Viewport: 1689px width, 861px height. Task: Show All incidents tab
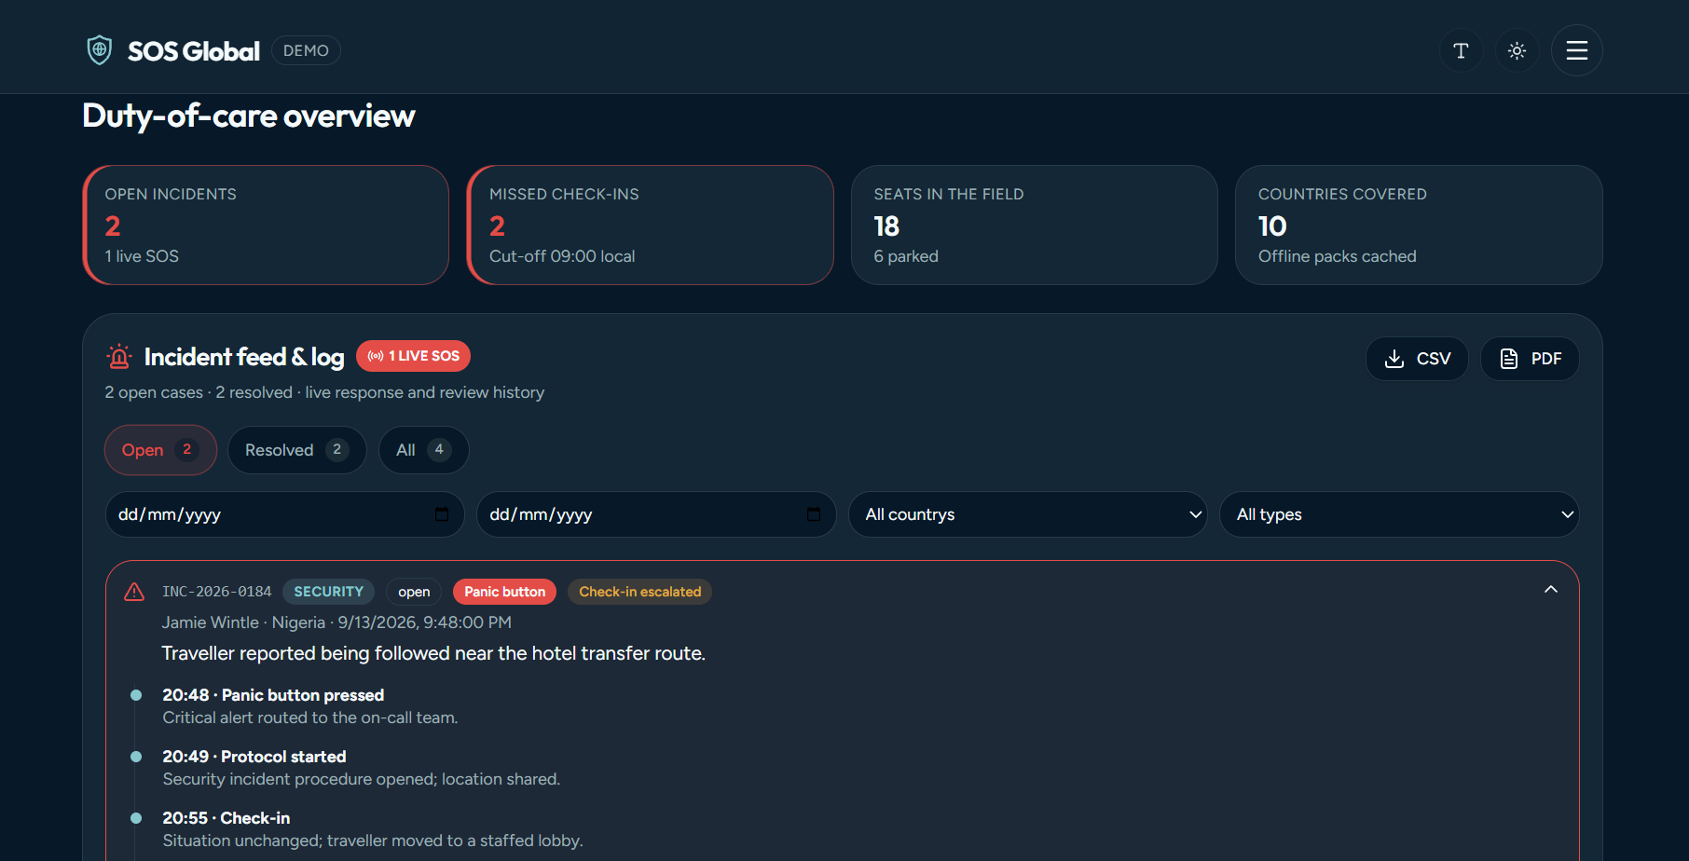[423, 450]
